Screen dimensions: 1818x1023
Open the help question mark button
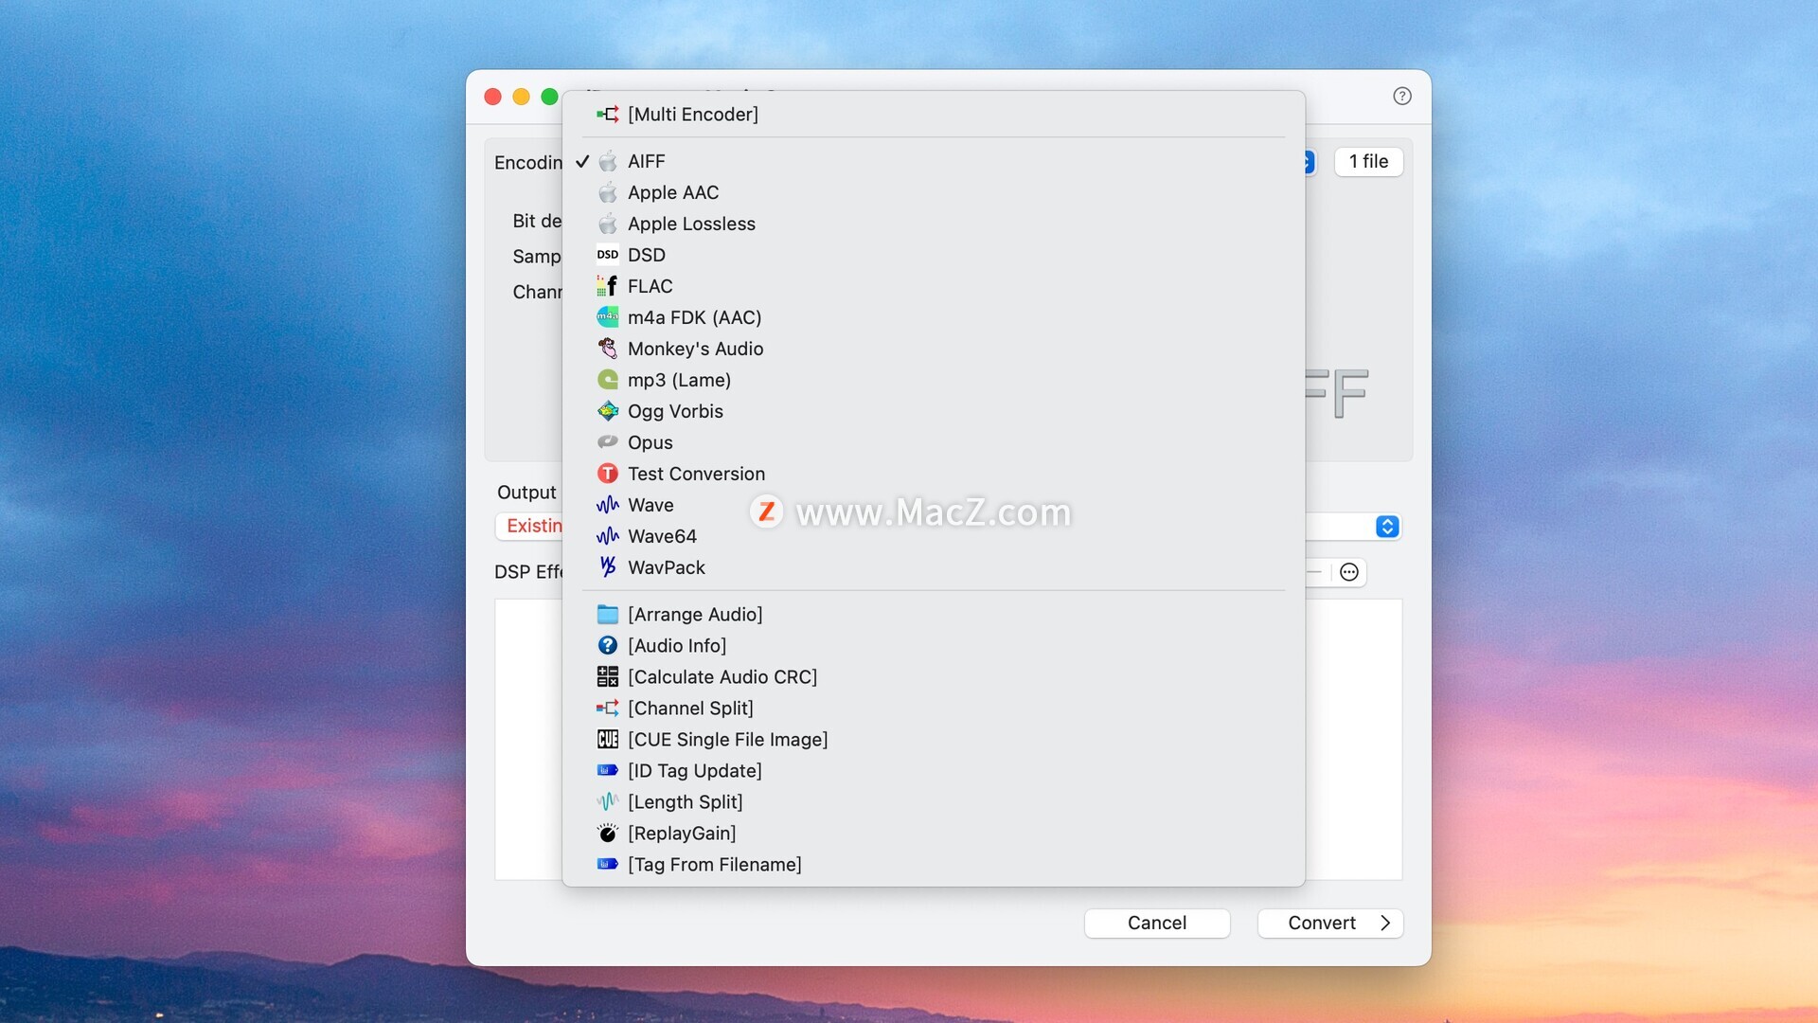pos(1402,96)
